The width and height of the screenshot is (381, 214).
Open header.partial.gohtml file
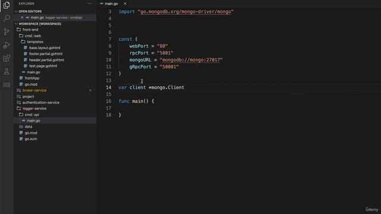[46, 60]
